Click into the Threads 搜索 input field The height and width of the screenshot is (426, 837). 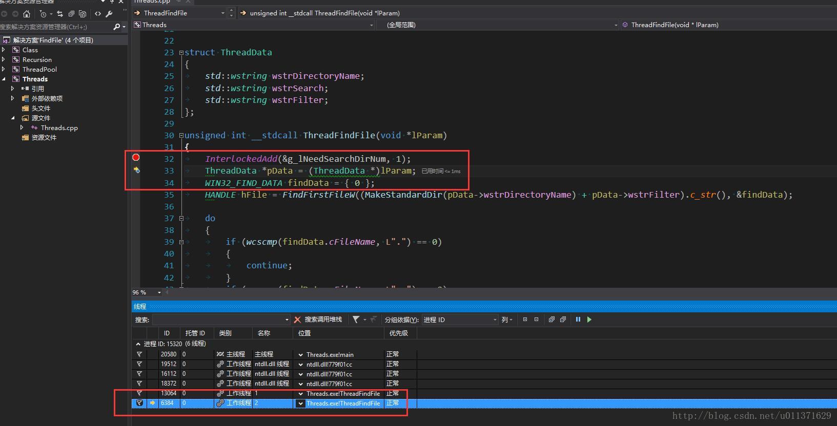tap(221, 319)
